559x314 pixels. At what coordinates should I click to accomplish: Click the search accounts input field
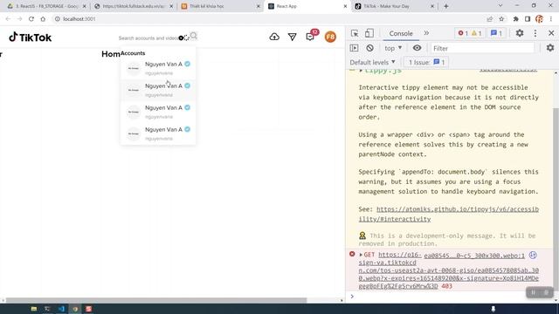click(x=148, y=38)
